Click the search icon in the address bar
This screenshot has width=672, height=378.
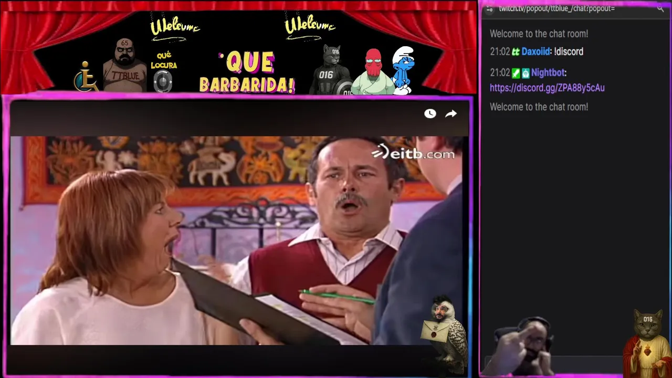660,8
